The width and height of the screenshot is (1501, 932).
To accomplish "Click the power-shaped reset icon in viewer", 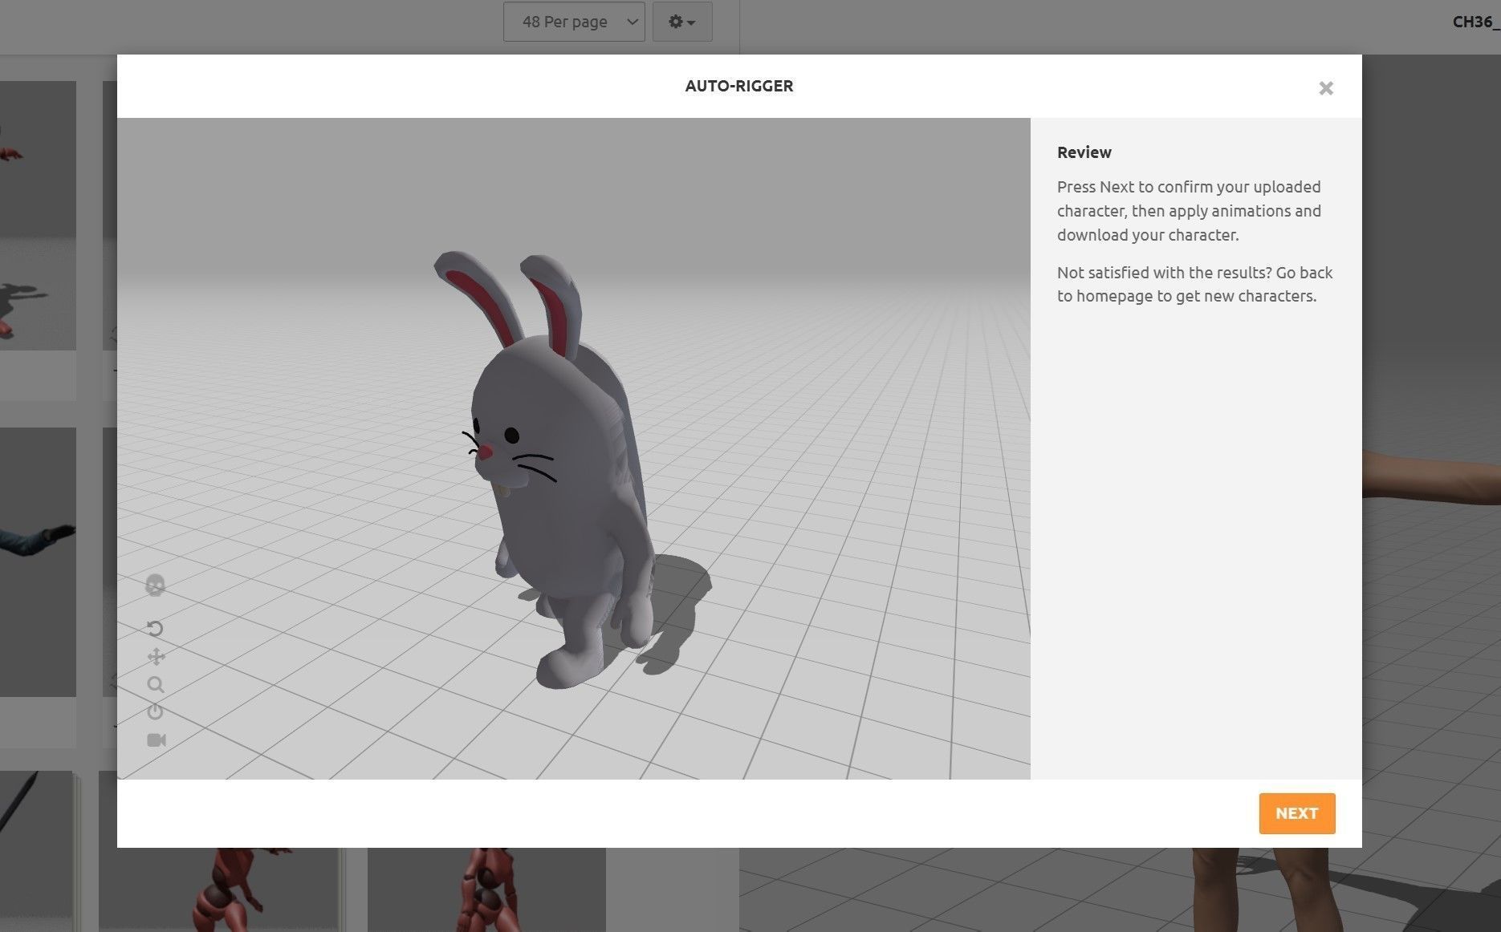I will (x=155, y=711).
